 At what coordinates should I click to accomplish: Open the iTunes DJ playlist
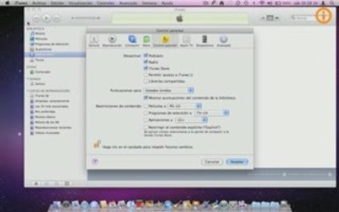pyautogui.click(x=39, y=95)
